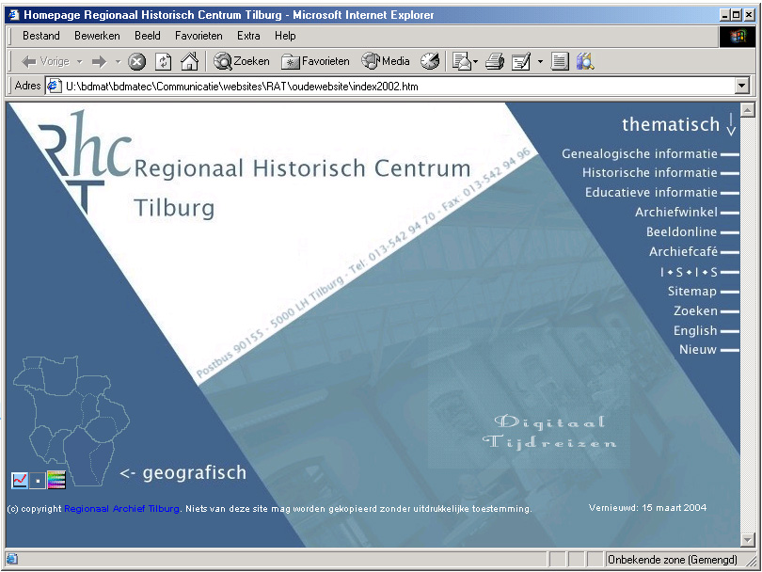Expand the Edit button dropdown arrow
Screen dimensions: 762x572
540,62
